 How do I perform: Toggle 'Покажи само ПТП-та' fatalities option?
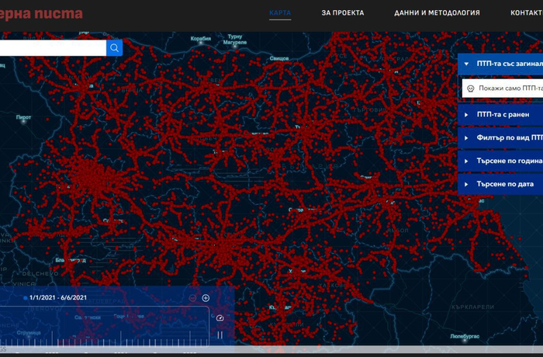510,88
